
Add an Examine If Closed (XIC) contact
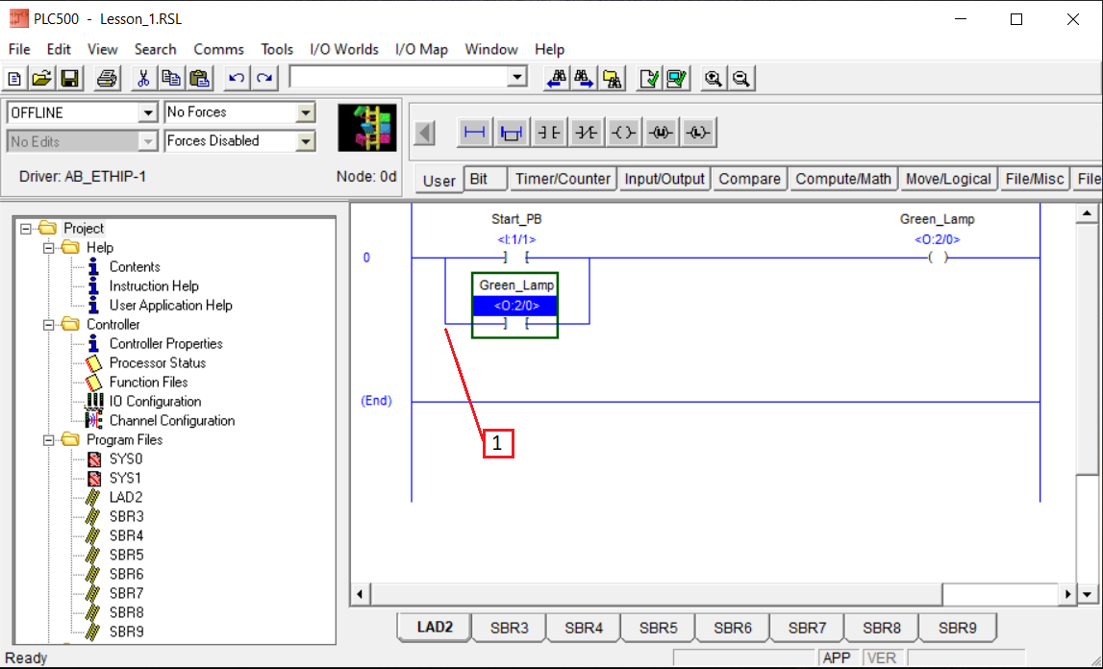[x=549, y=133]
